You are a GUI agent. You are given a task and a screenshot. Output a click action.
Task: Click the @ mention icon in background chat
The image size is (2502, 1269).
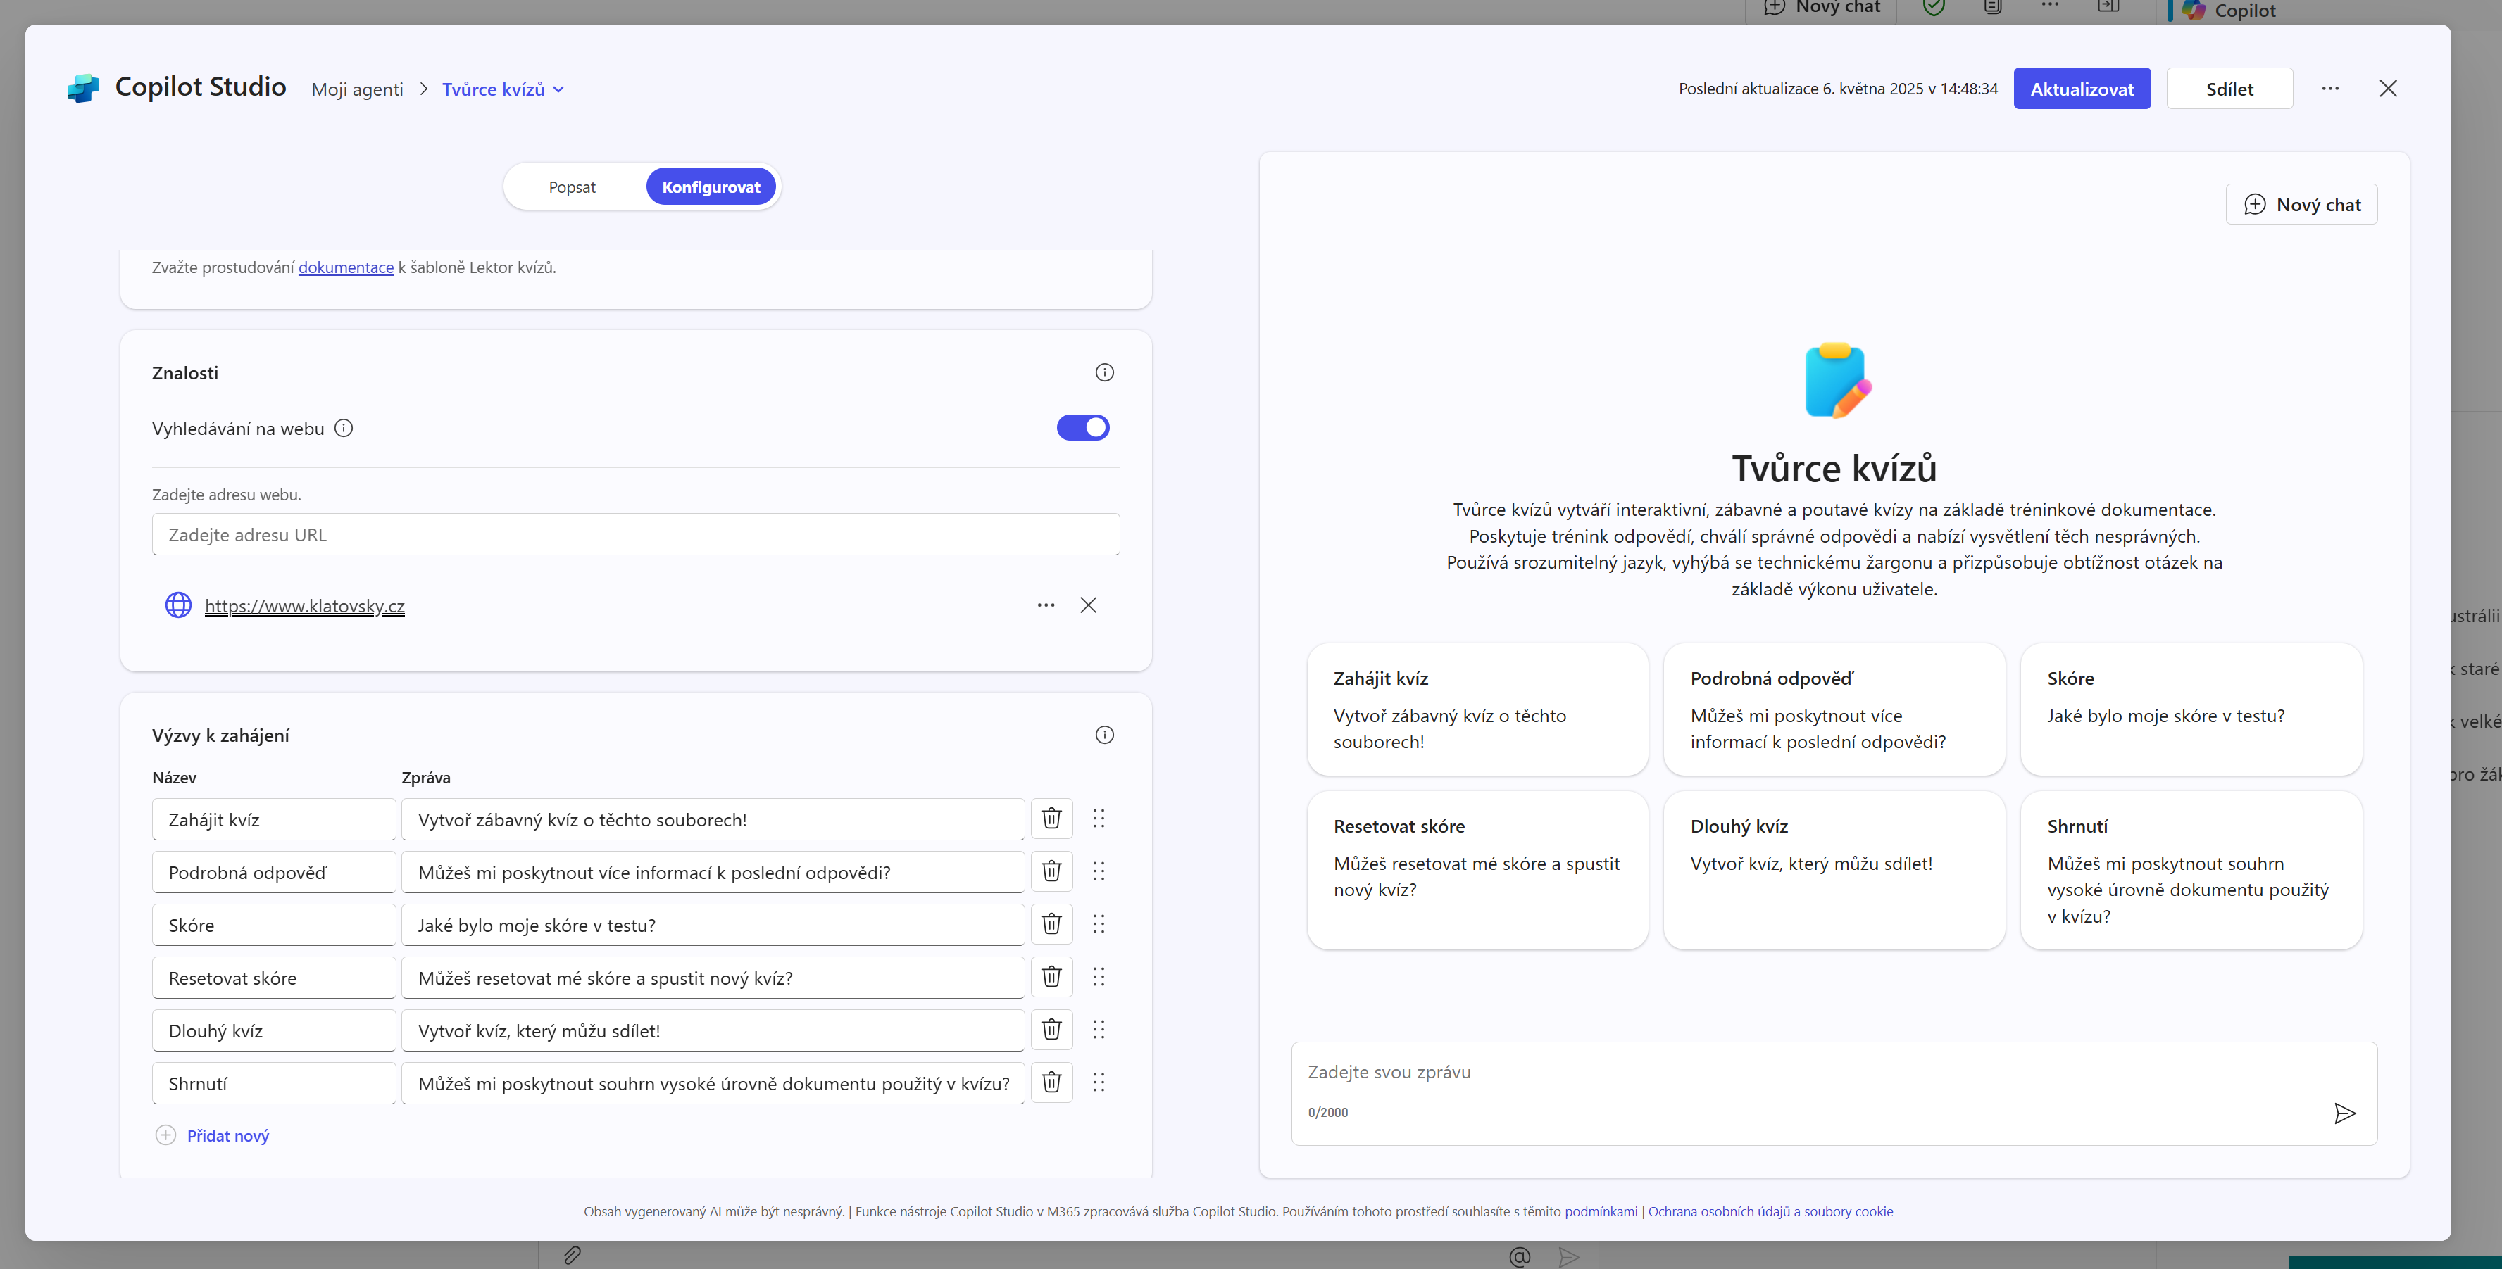click(x=1520, y=1256)
